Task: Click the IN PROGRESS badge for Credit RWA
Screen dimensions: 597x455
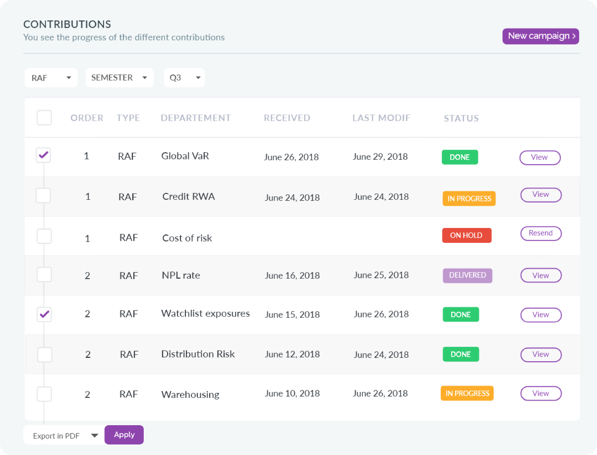Action: tap(469, 199)
